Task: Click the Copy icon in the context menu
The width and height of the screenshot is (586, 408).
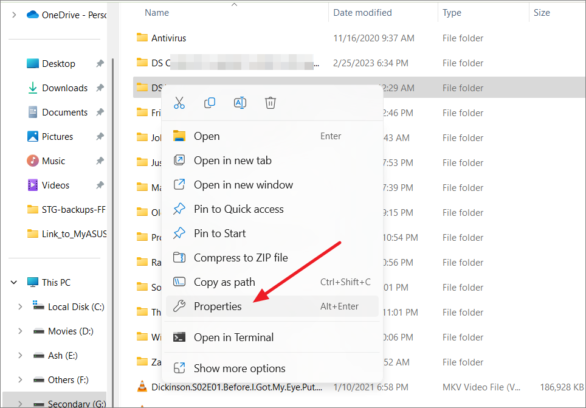Action: tap(210, 103)
